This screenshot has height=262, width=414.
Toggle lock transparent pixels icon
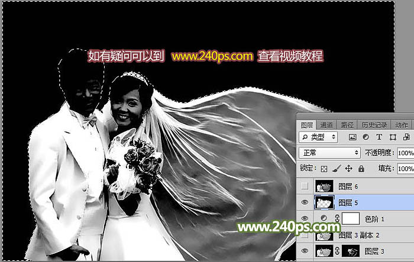[x=324, y=169]
